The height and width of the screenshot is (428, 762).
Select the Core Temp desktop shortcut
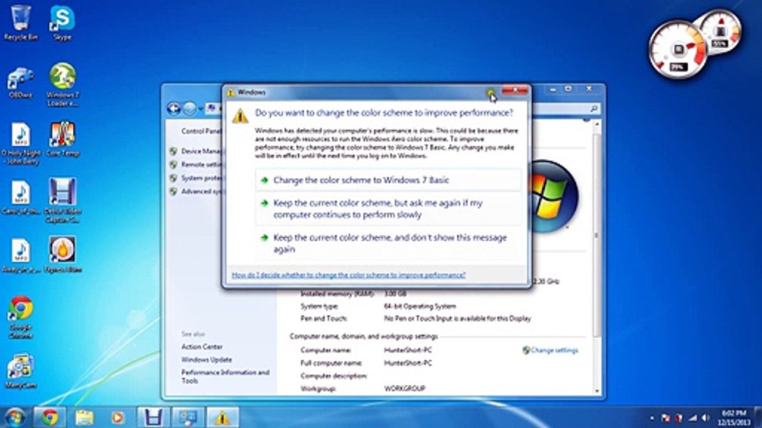63,139
